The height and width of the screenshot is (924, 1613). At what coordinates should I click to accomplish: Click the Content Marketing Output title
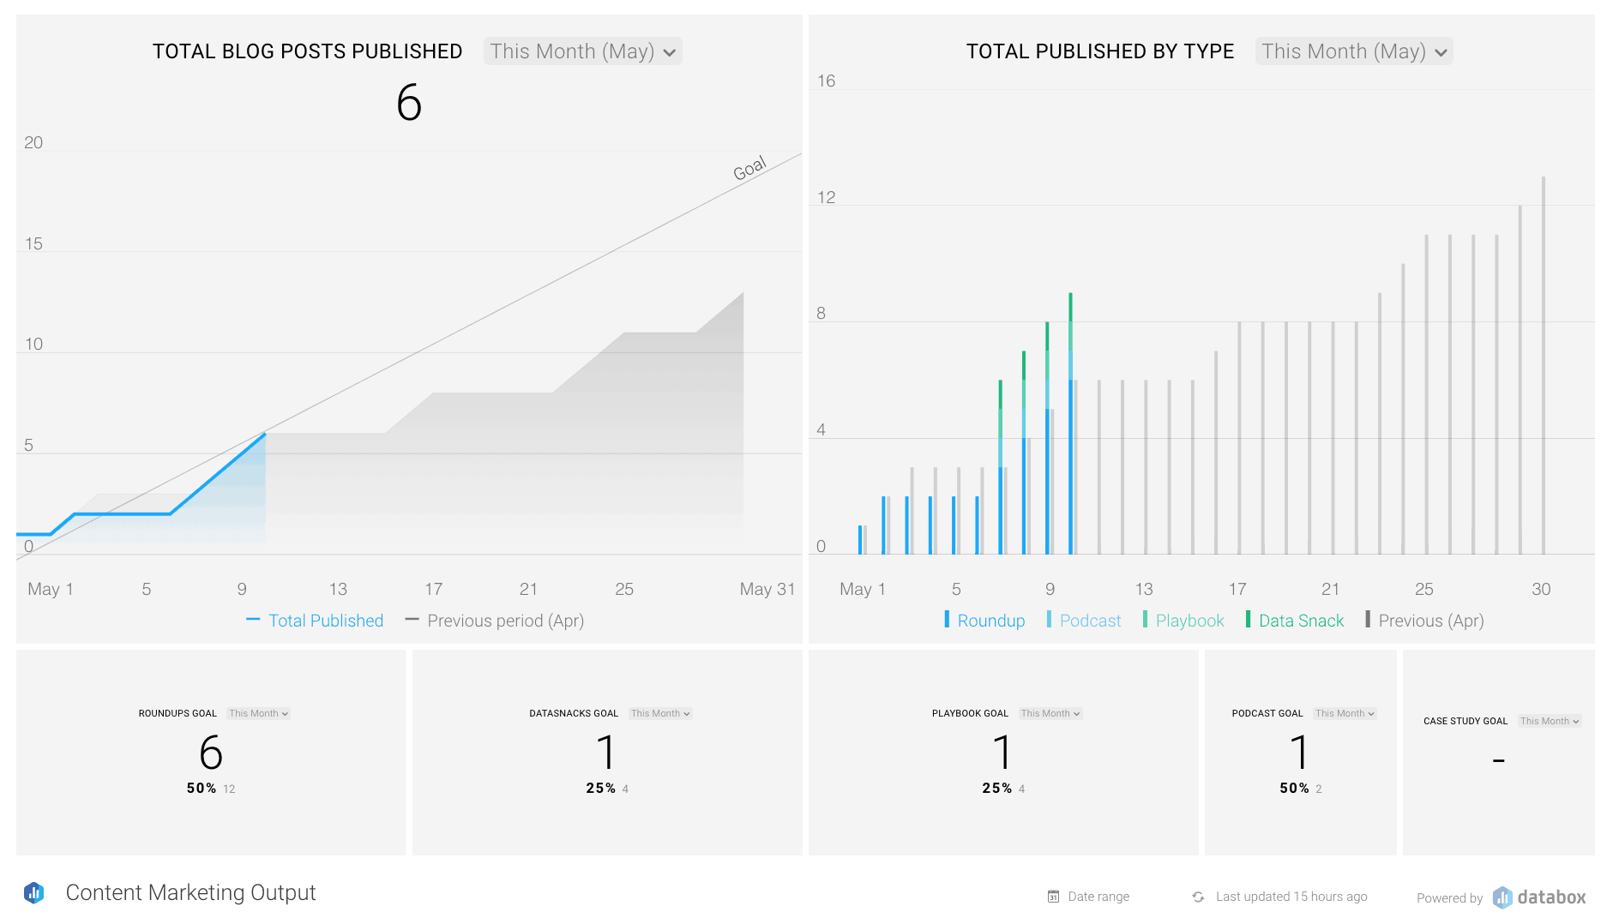point(190,893)
